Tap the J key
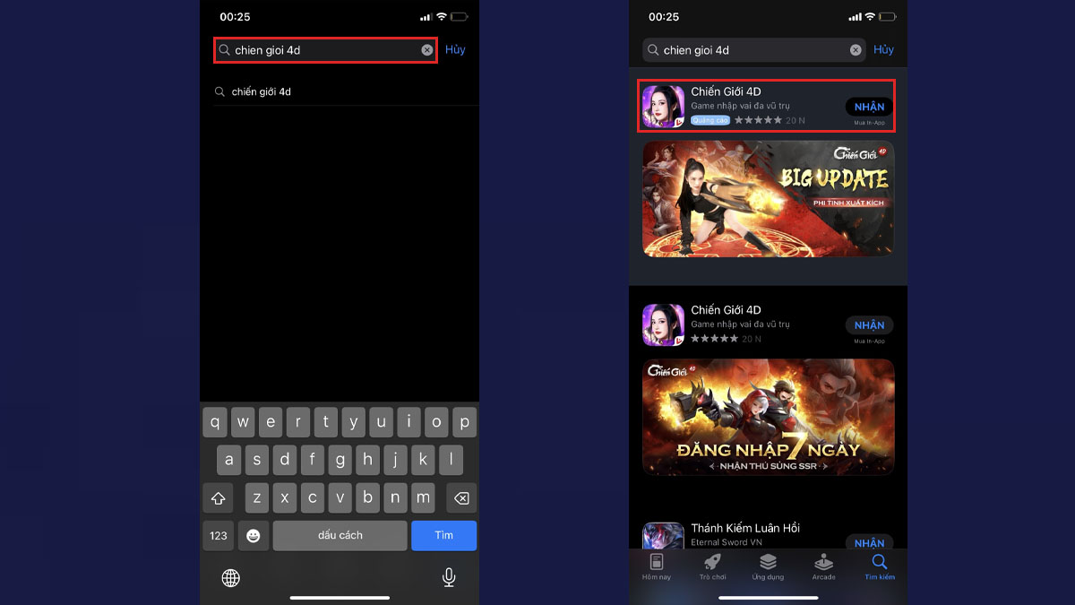 click(x=395, y=460)
